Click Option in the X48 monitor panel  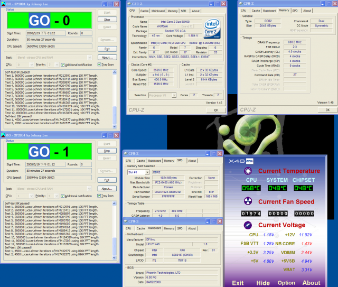pos(286,283)
